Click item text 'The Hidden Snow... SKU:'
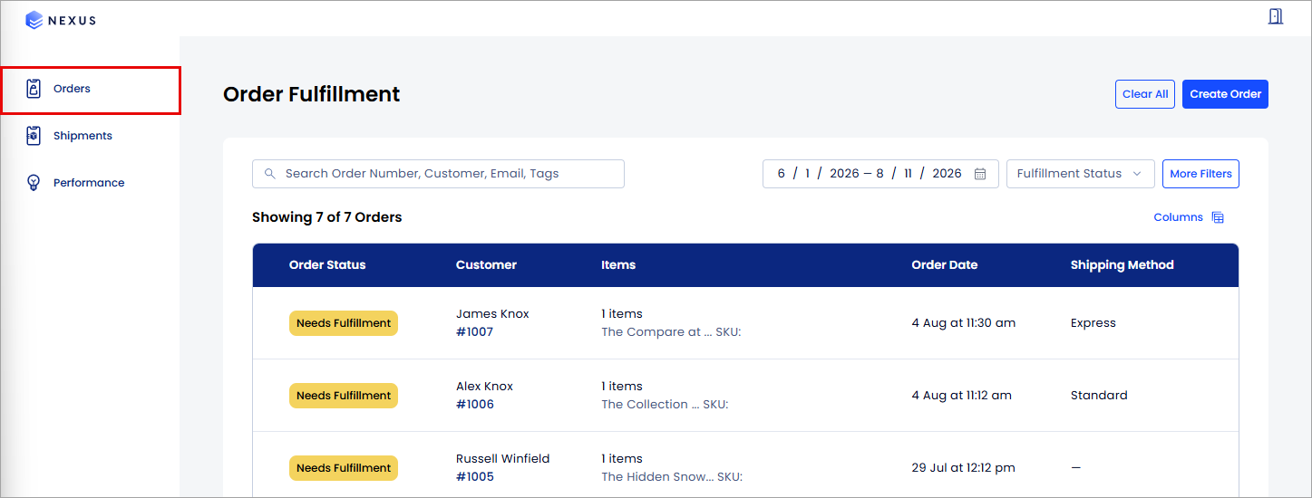The width and height of the screenshot is (1312, 498). [672, 477]
